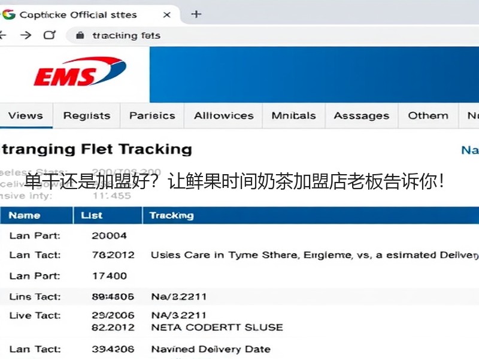Go forward with the arrow button

26,35
